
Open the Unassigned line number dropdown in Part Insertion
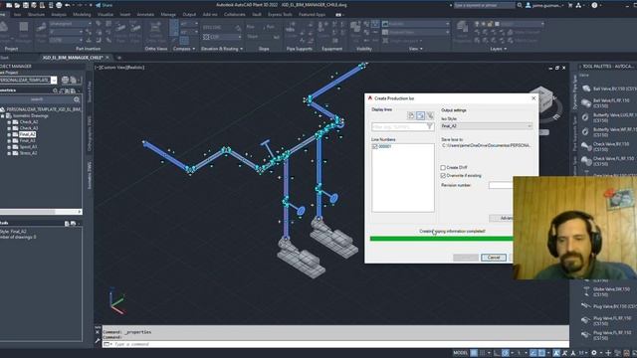67,24
